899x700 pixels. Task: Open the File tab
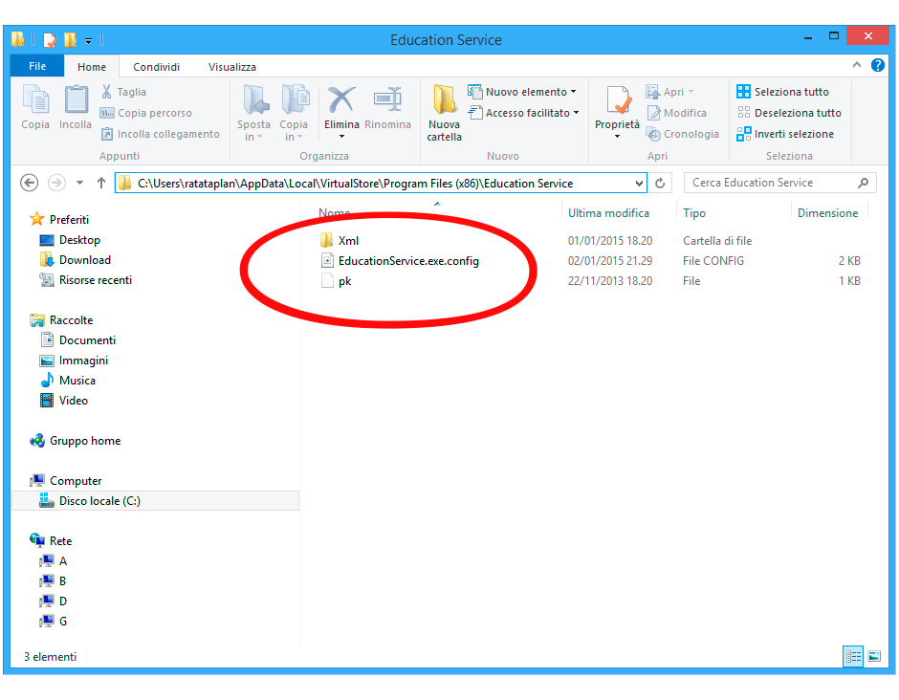coord(37,67)
